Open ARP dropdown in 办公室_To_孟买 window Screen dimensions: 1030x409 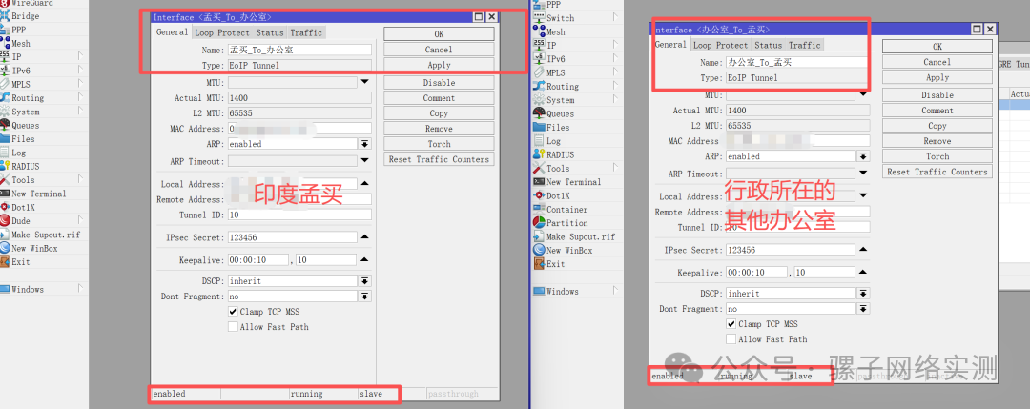[863, 156]
